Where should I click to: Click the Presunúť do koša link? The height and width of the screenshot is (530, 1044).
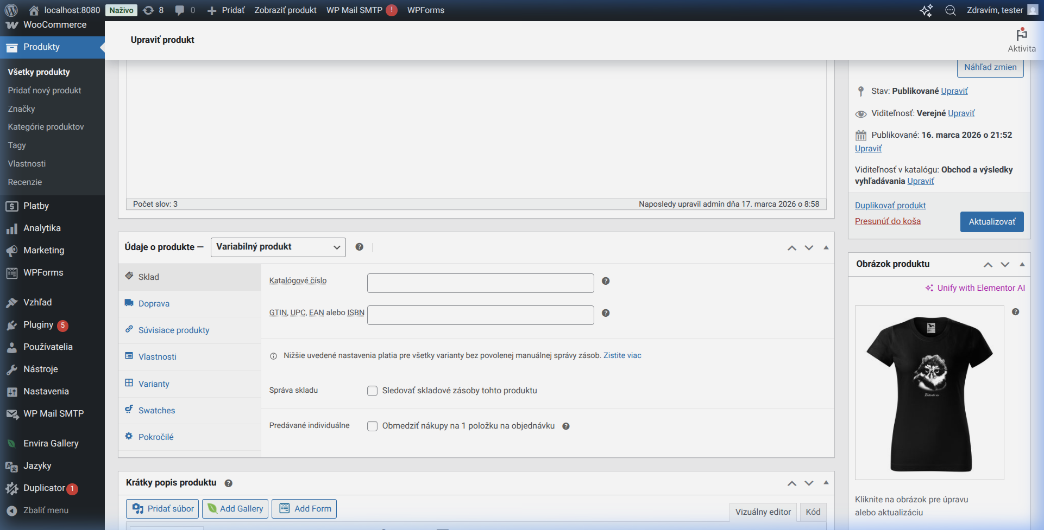coord(888,221)
